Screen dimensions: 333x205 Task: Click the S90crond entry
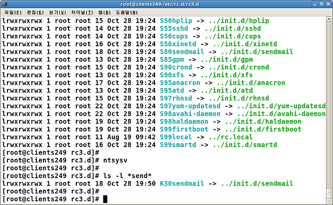click(176, 68)
